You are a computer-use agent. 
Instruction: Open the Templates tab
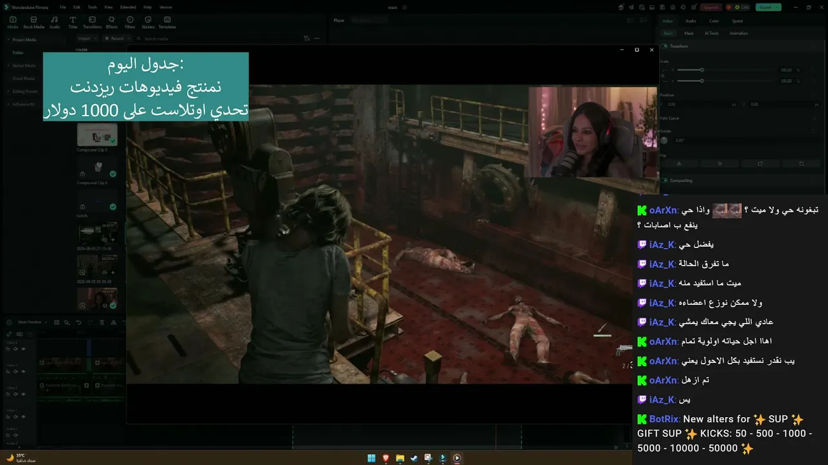(x=167, y=23)
